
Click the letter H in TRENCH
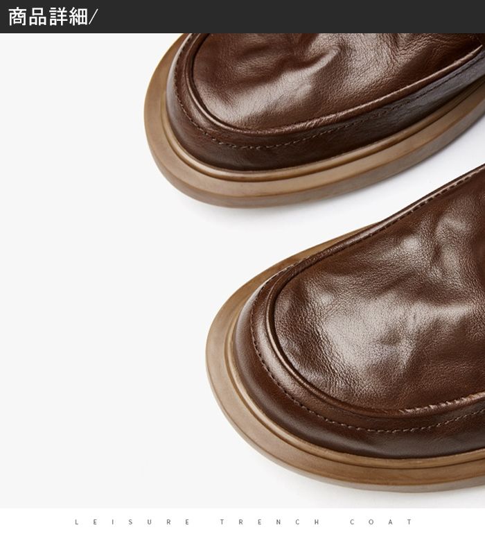click(x=316, y=522)
